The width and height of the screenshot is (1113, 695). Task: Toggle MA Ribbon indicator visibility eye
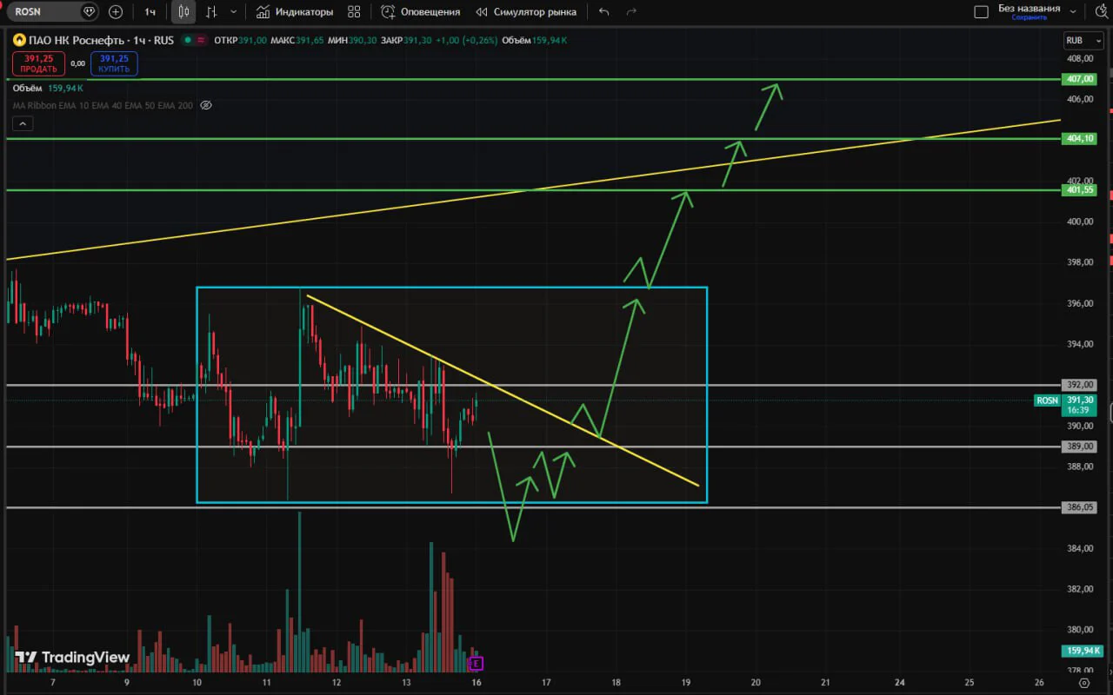(206, 105)
